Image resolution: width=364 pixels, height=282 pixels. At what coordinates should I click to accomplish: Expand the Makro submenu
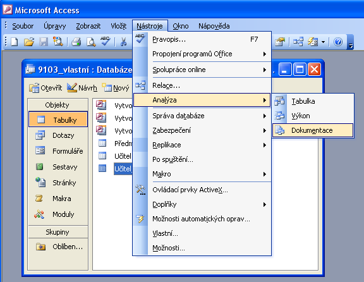click(202, 174)
